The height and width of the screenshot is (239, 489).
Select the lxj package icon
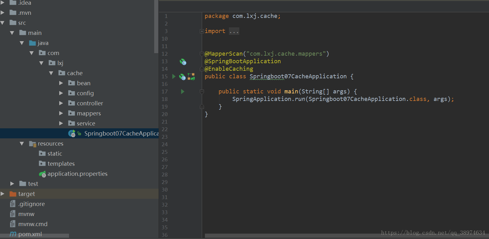click(52, 63)
